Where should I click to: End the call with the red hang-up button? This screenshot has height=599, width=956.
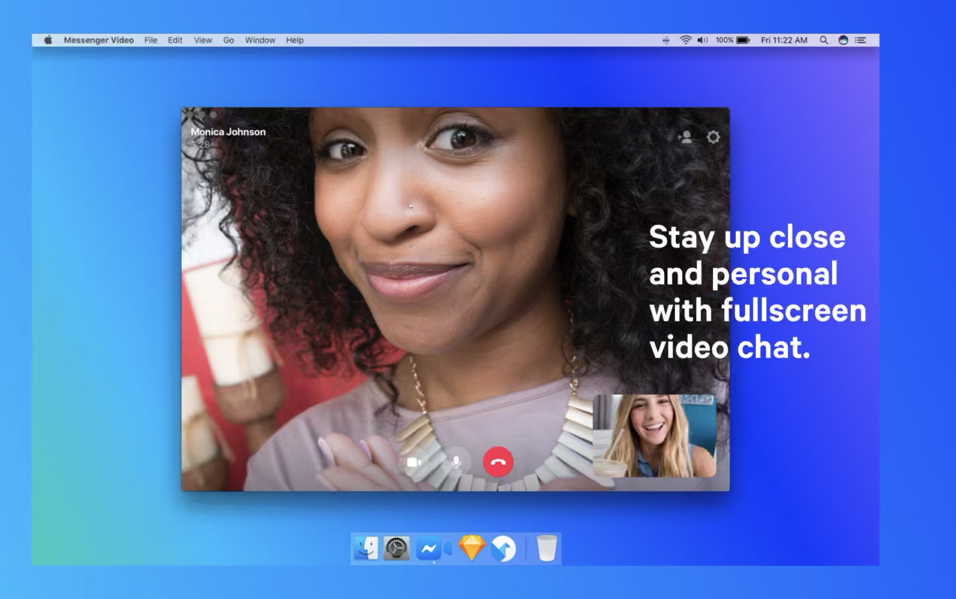pos(498,463)
